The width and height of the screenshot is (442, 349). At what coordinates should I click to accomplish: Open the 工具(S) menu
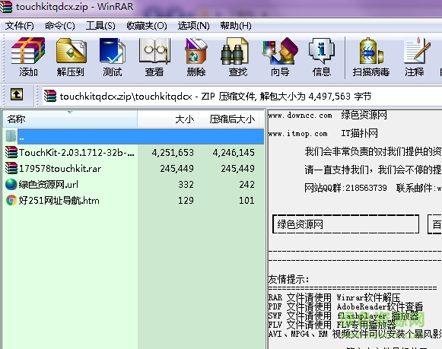[x=100, y=26]
